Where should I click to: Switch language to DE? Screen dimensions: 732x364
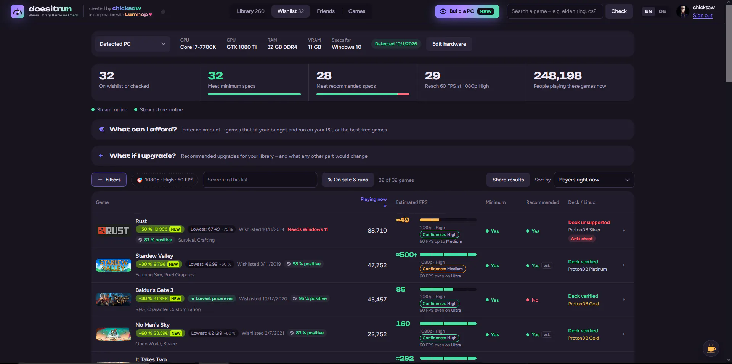pos(662,11)
